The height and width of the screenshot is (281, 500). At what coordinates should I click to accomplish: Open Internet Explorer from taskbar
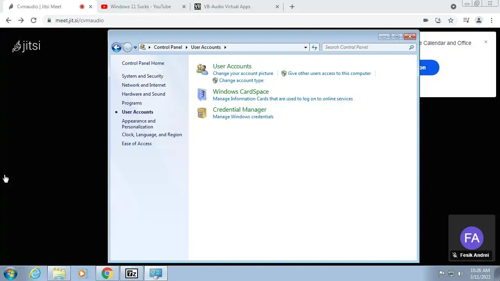click(x=35, y=273)
